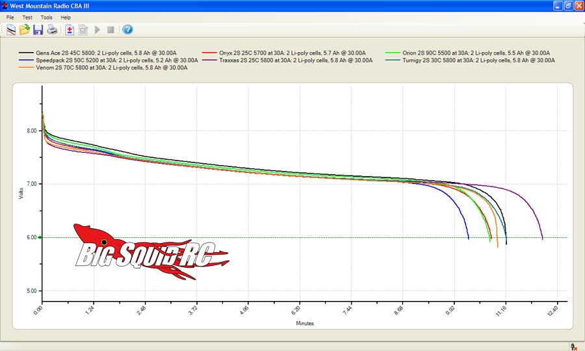Click the New Test toolbar icon
Viewport: 585px width, 351px height.
(x=11, y=29)
